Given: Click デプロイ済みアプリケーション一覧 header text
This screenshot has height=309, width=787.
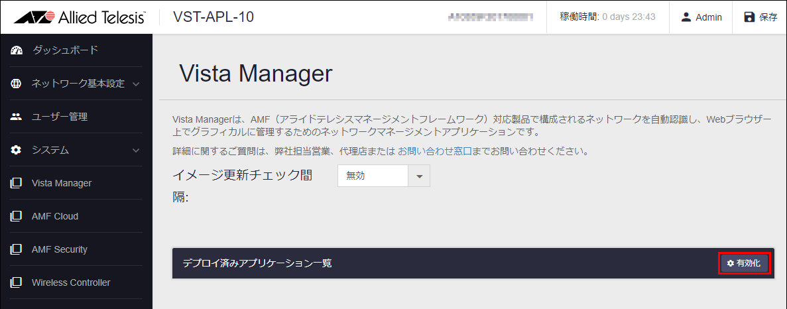Looking at the screenshot, I should [257, 263].
